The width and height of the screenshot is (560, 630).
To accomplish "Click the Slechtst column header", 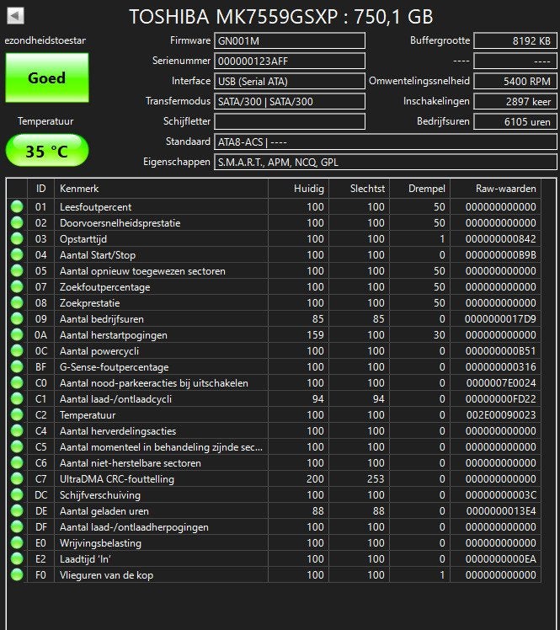I will click(x=359, y=189).
